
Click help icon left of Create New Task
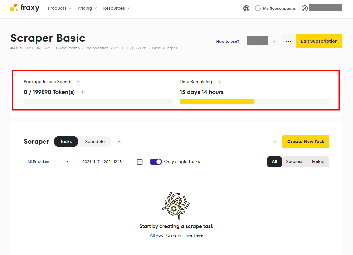[x=274, y=142]
